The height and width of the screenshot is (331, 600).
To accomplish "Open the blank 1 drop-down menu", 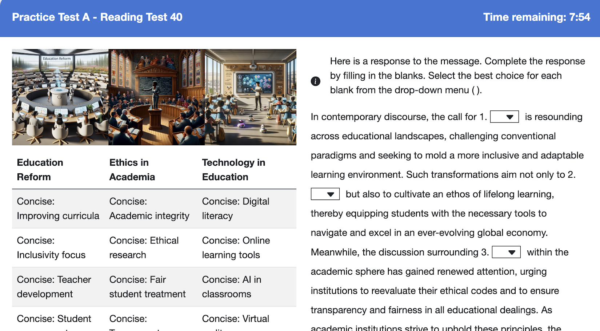I will [504, 117].
